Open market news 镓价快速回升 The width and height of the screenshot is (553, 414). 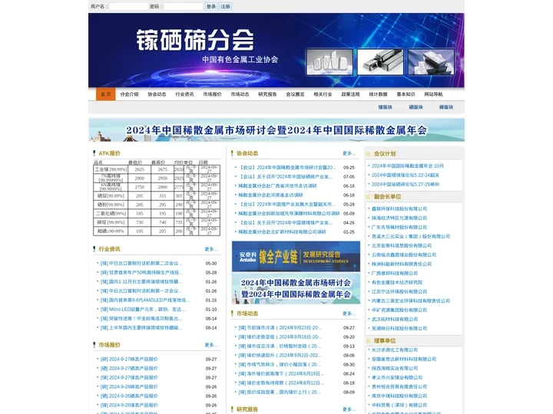pyautogui.click(x=280, y=356)
